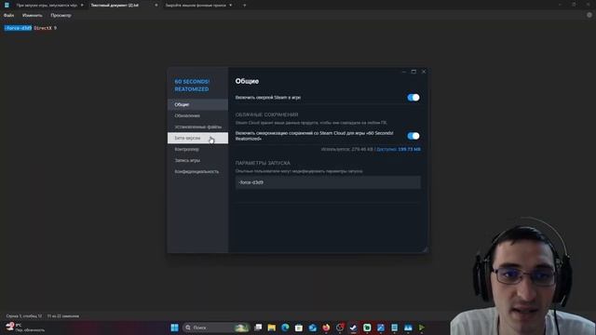Launch Firefox from taskbar

(326, 328)
